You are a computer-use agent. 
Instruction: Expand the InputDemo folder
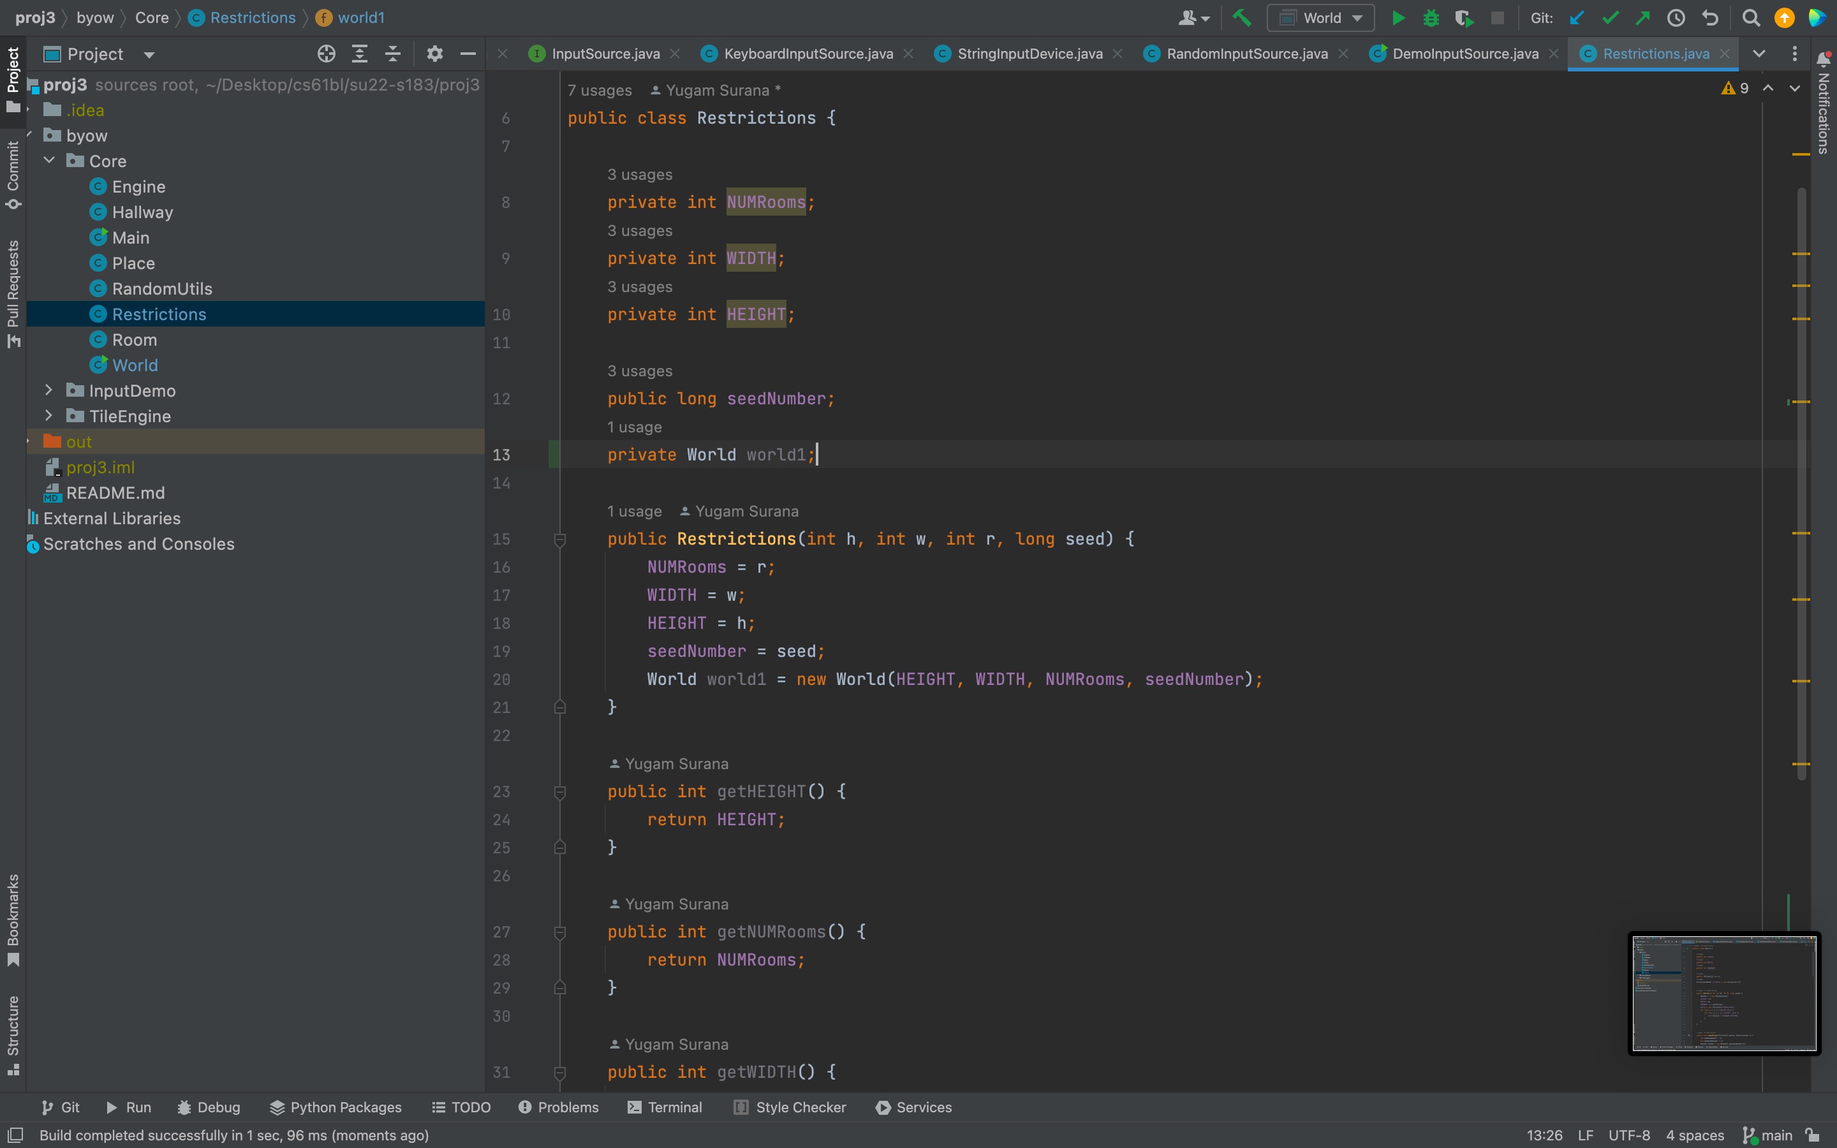[x=49, y=390]
